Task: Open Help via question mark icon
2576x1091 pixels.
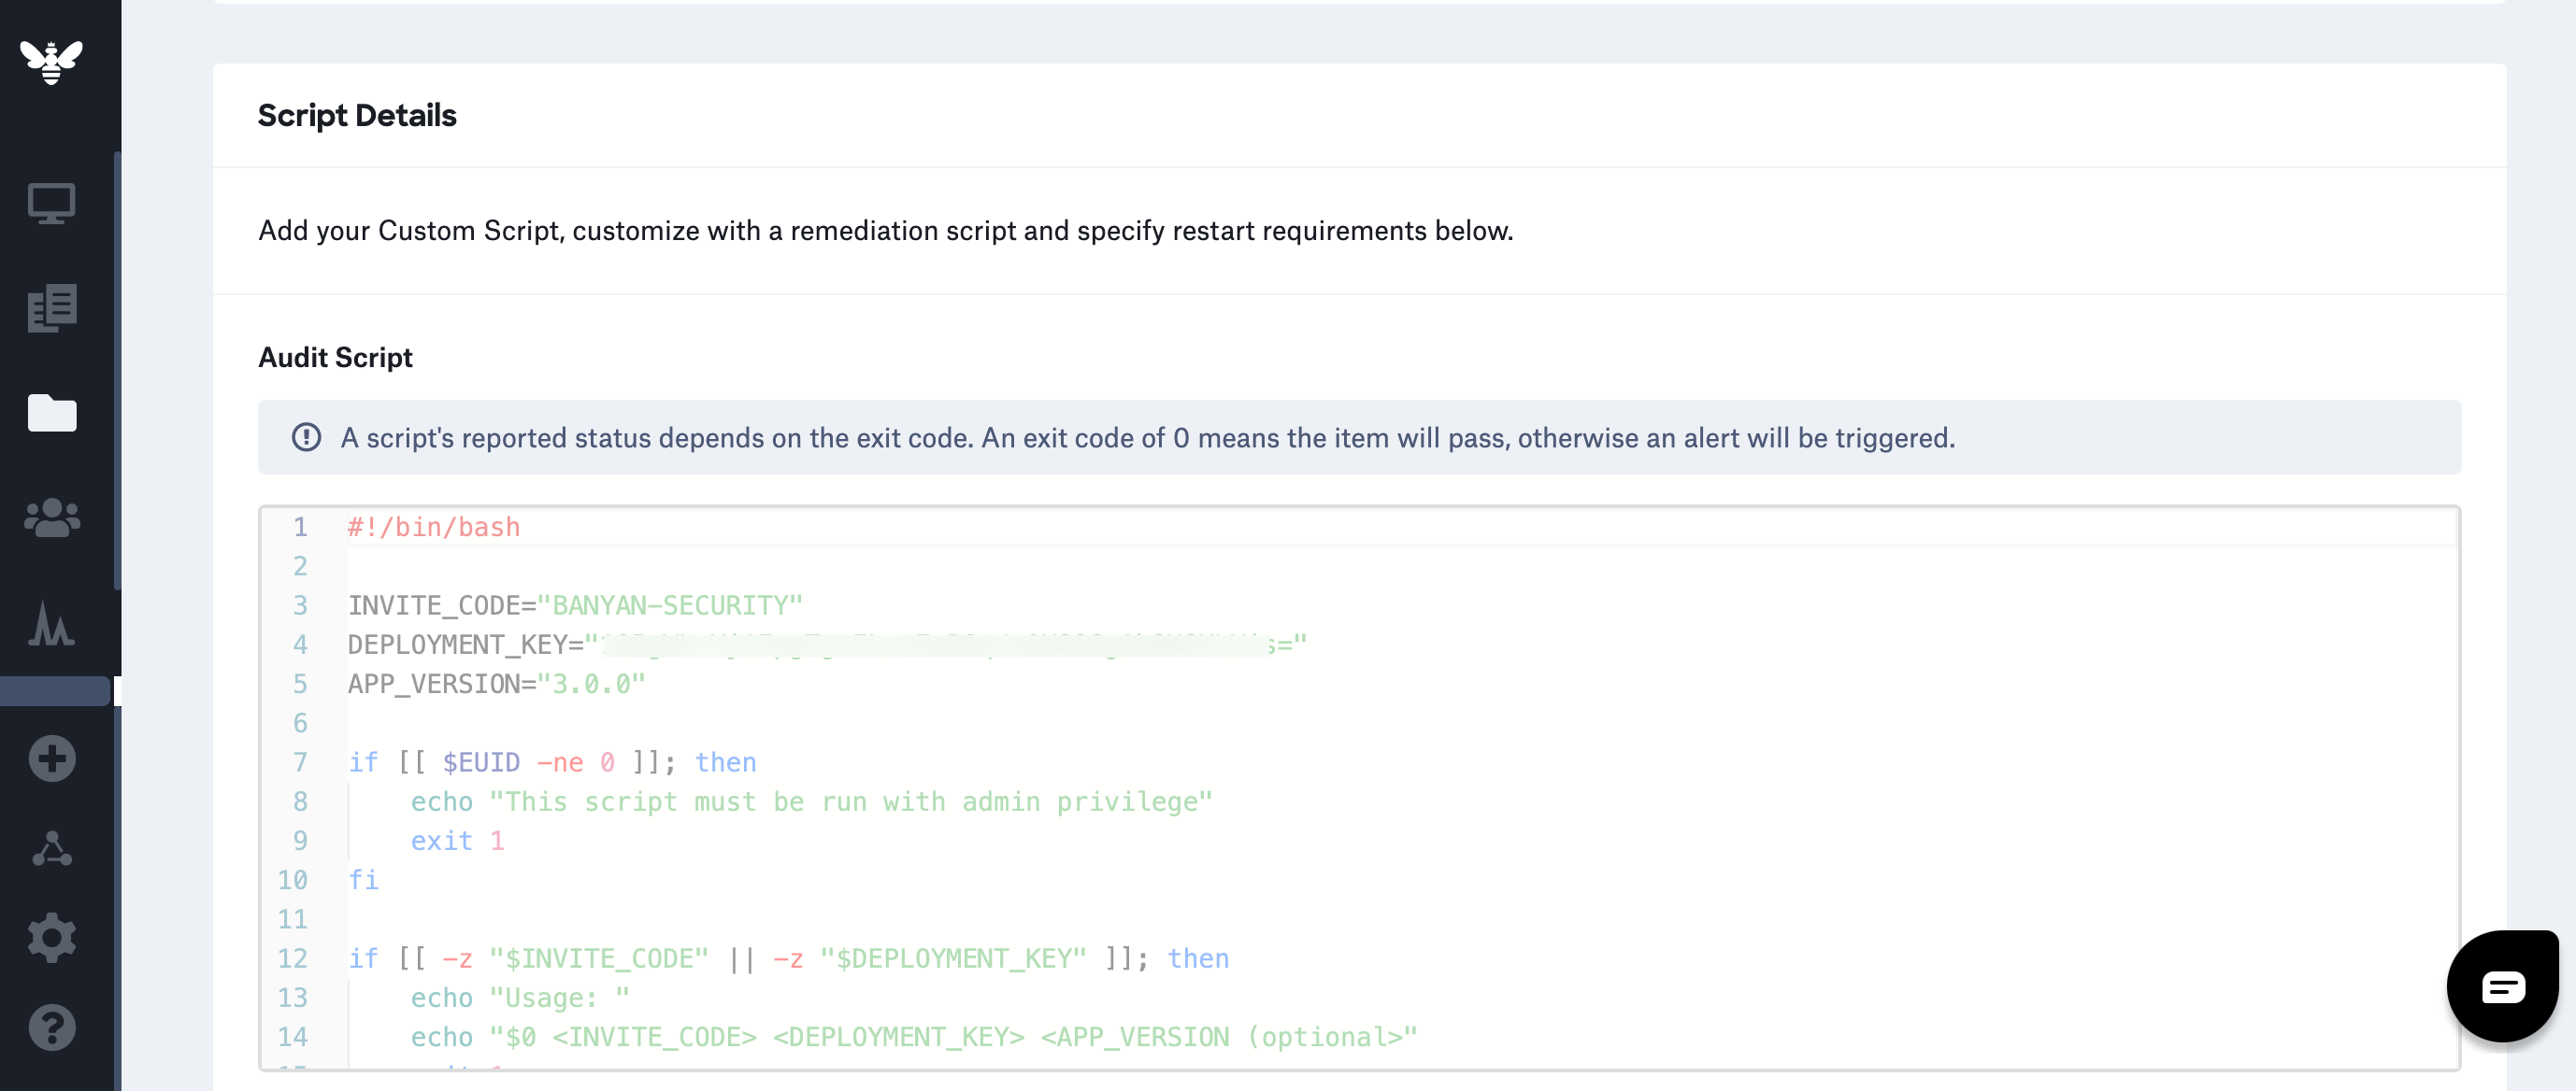Action: click(x=51, y=1028)
